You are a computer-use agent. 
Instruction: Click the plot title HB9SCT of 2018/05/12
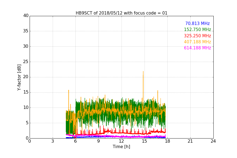click(122, 13)
